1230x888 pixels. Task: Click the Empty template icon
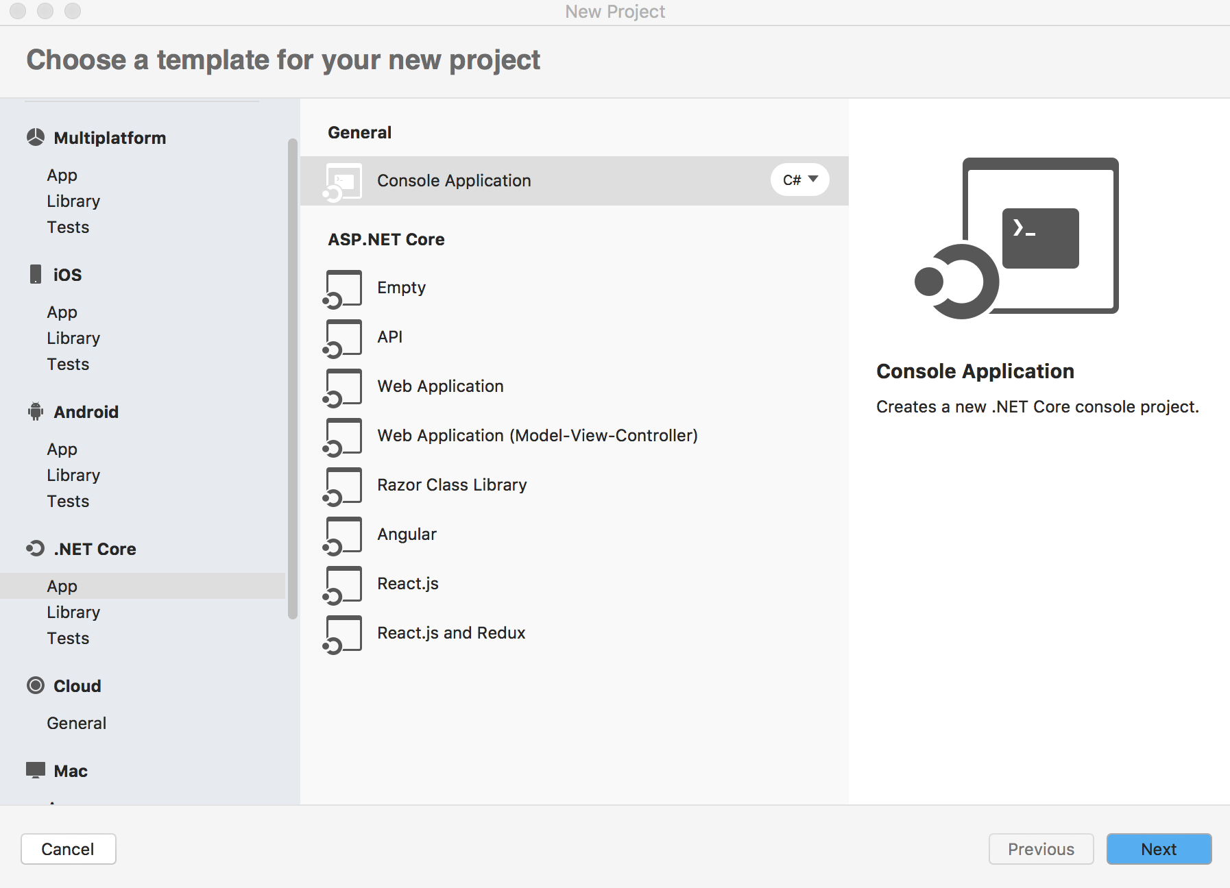(342, 289)
